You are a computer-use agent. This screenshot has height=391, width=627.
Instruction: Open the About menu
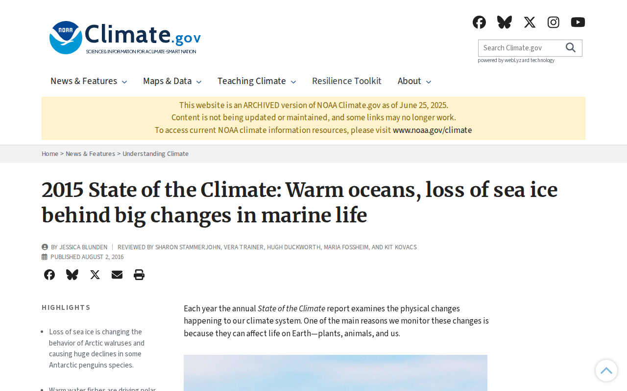click(414, 81)
